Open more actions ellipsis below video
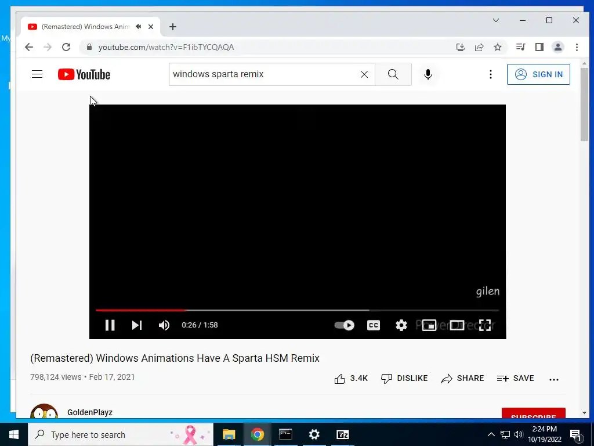This screenshot has height=446, width=594. tap(554, 379)
